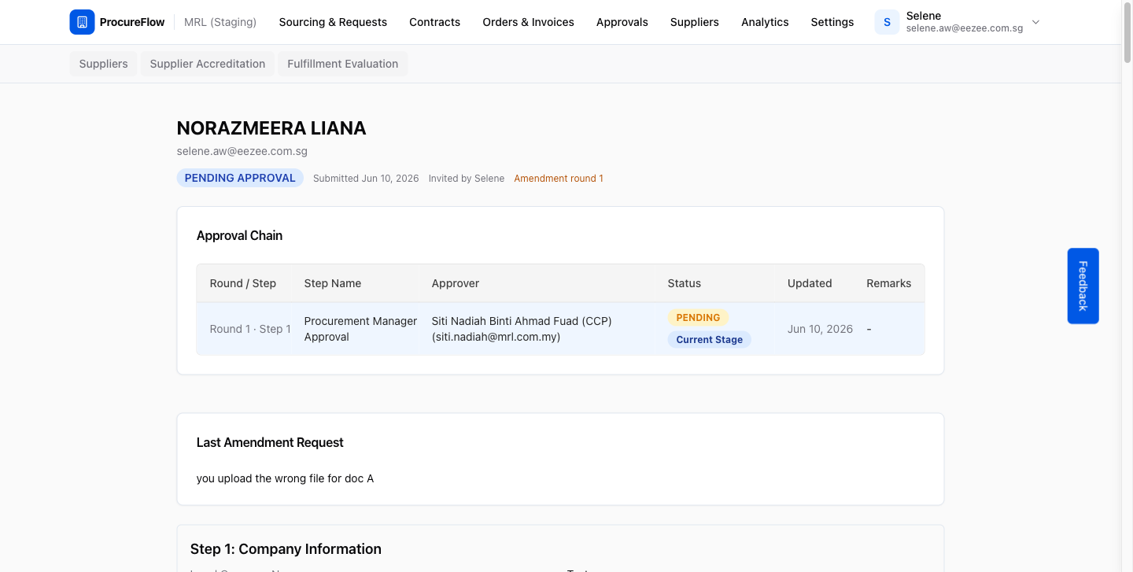
Task: Open the Suppliers top navigation item
Action: pyautogui.click(x=694, y=22)
